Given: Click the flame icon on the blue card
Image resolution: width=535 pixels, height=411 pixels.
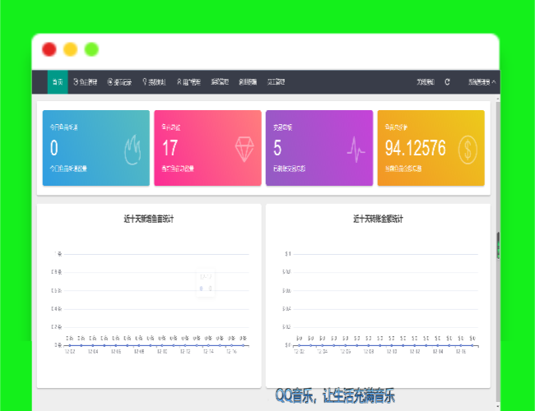Looking at the screenshot, I should coord(133,150).
